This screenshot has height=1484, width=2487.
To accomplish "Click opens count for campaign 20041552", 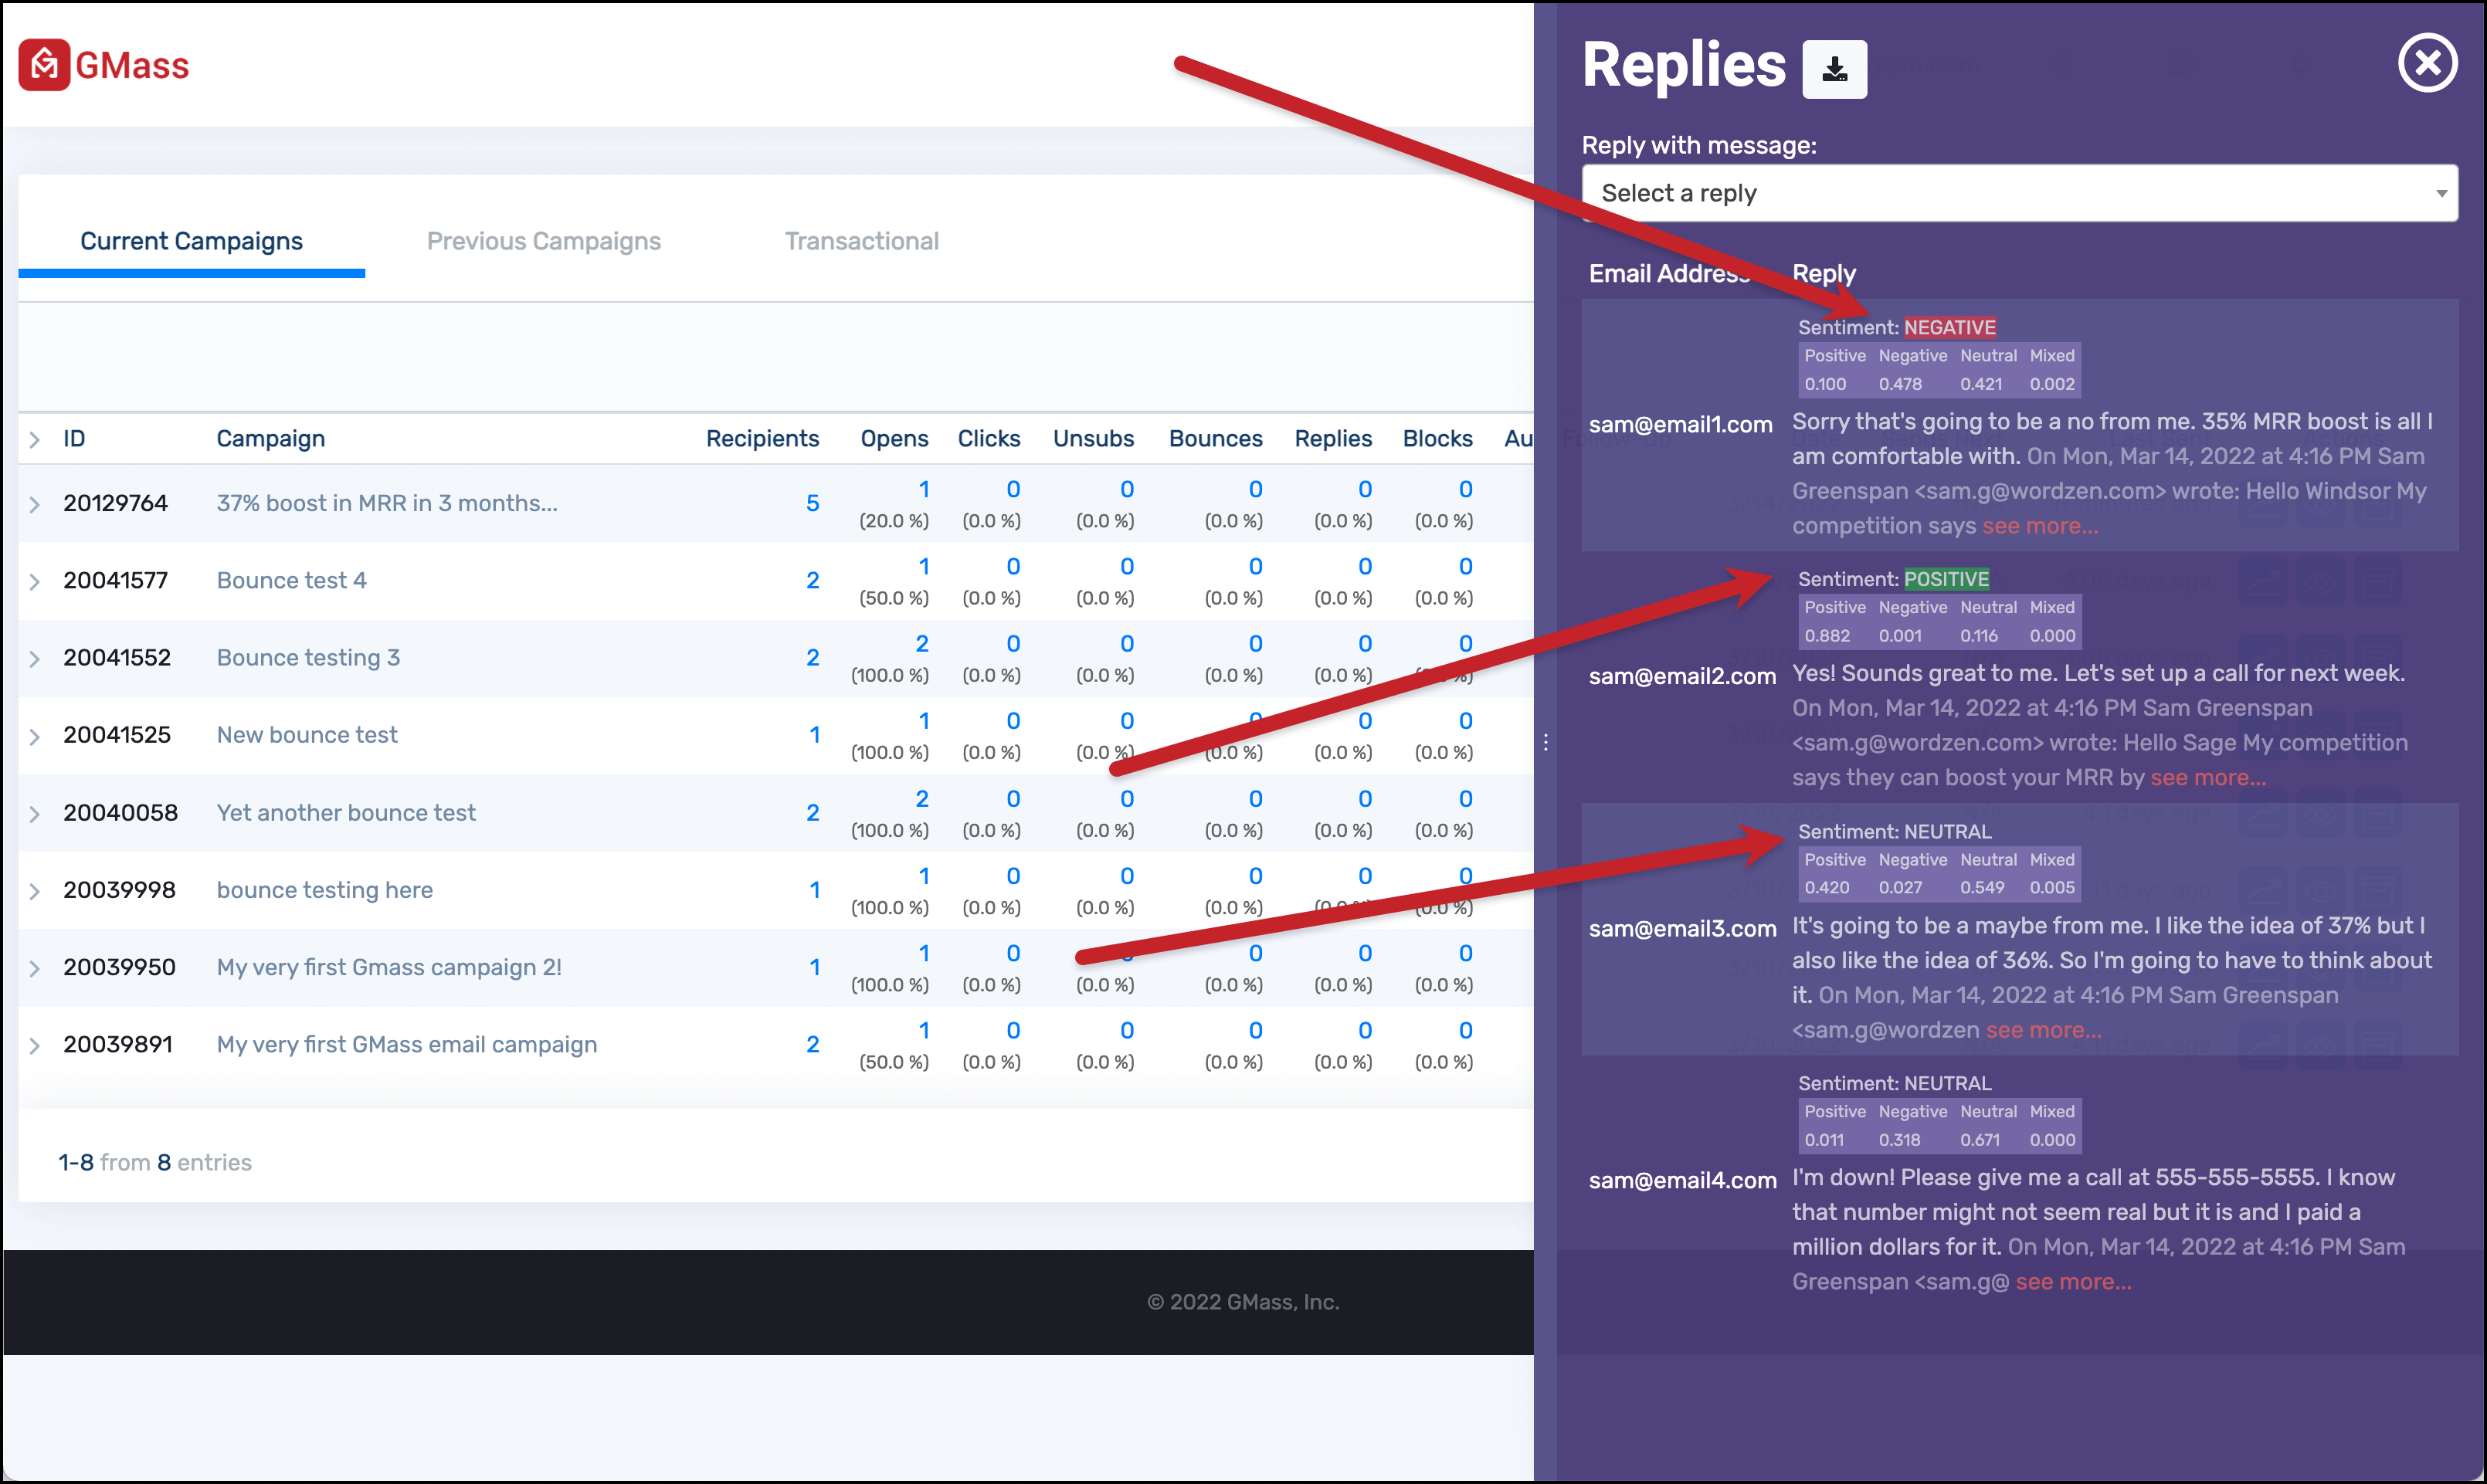I will [x=921, y=643].
